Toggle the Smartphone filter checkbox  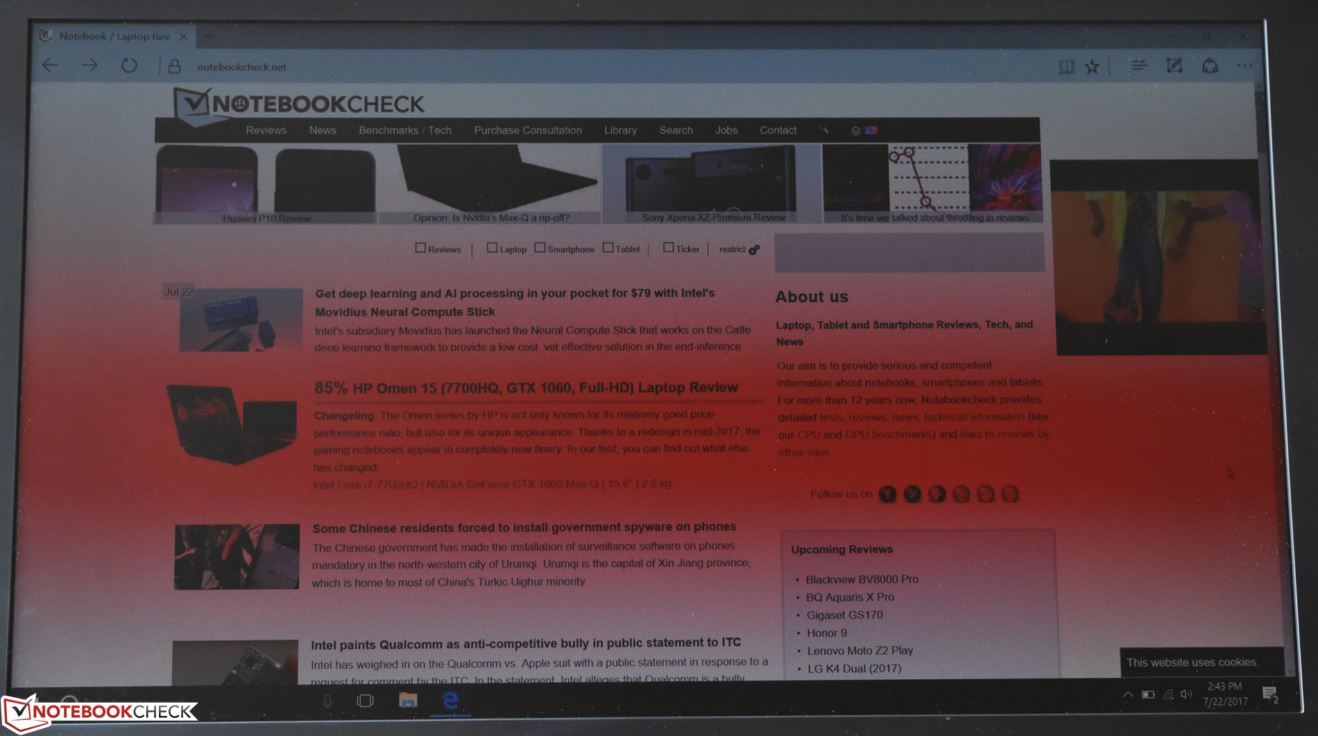coord(540,247)
